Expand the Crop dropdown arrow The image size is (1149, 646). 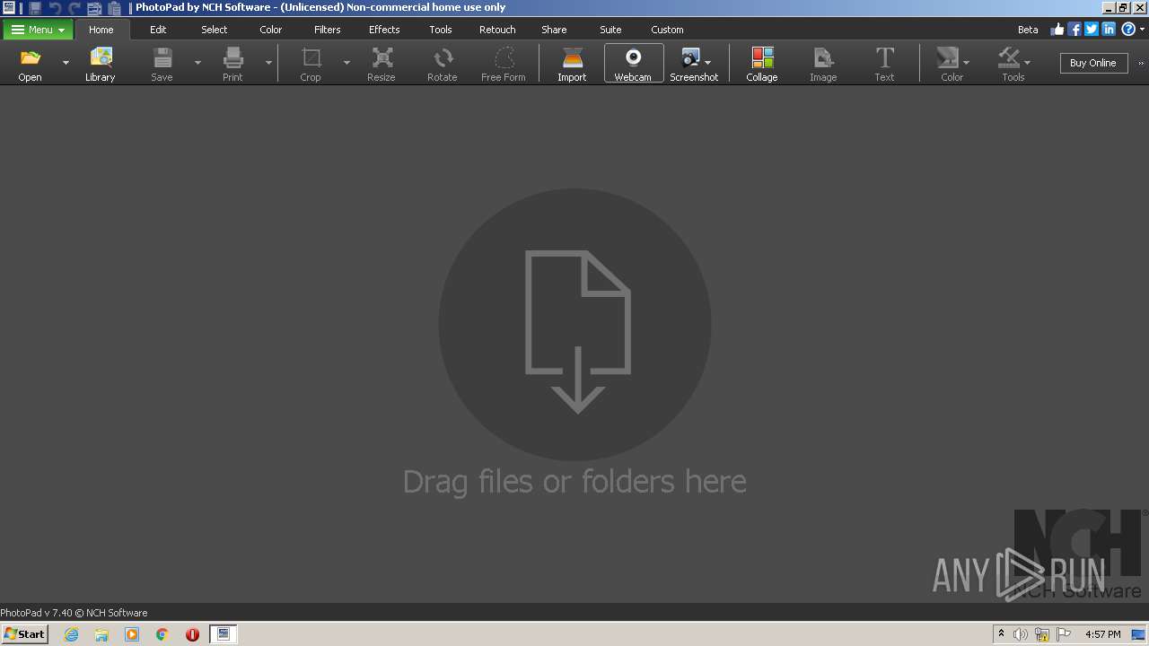click(346, 63)
